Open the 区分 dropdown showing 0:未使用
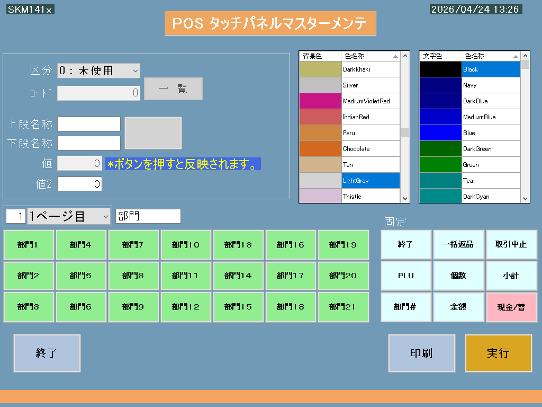 (x=98, y=70)
